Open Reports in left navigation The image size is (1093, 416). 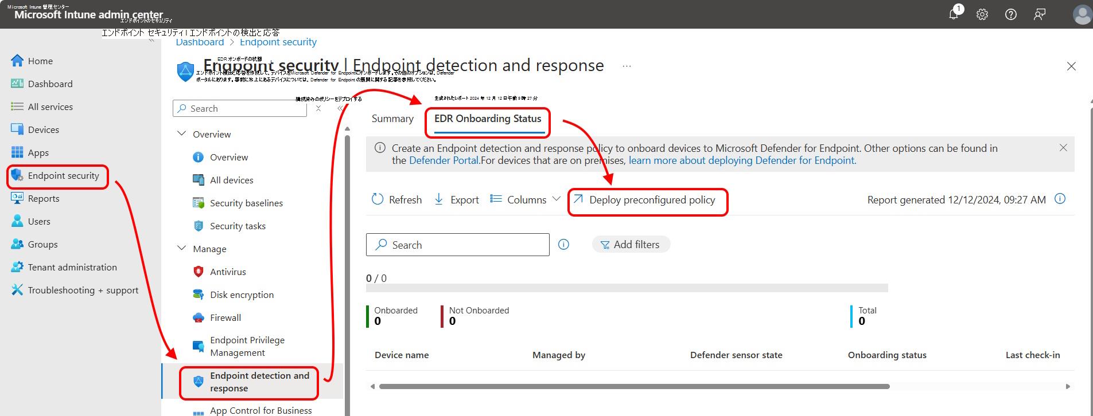coord(35,198)
